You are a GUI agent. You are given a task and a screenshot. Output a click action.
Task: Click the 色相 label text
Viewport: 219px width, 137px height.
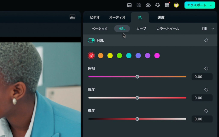click(91, 68)
